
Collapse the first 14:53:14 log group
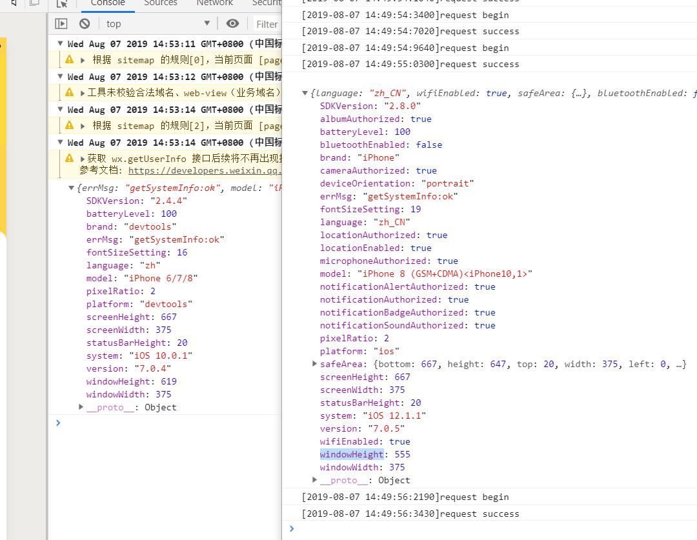pyautogui.click(x=60, y=109)
